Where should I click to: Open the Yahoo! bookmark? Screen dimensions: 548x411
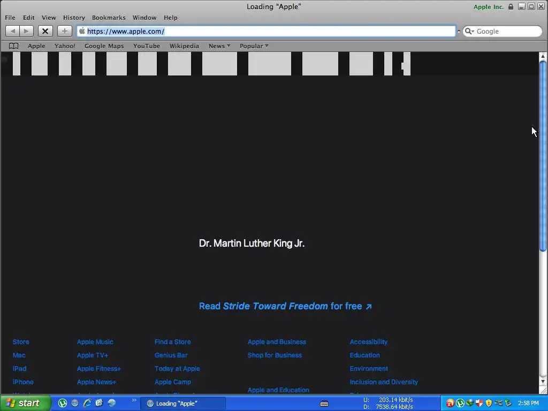tap(65, 46)
